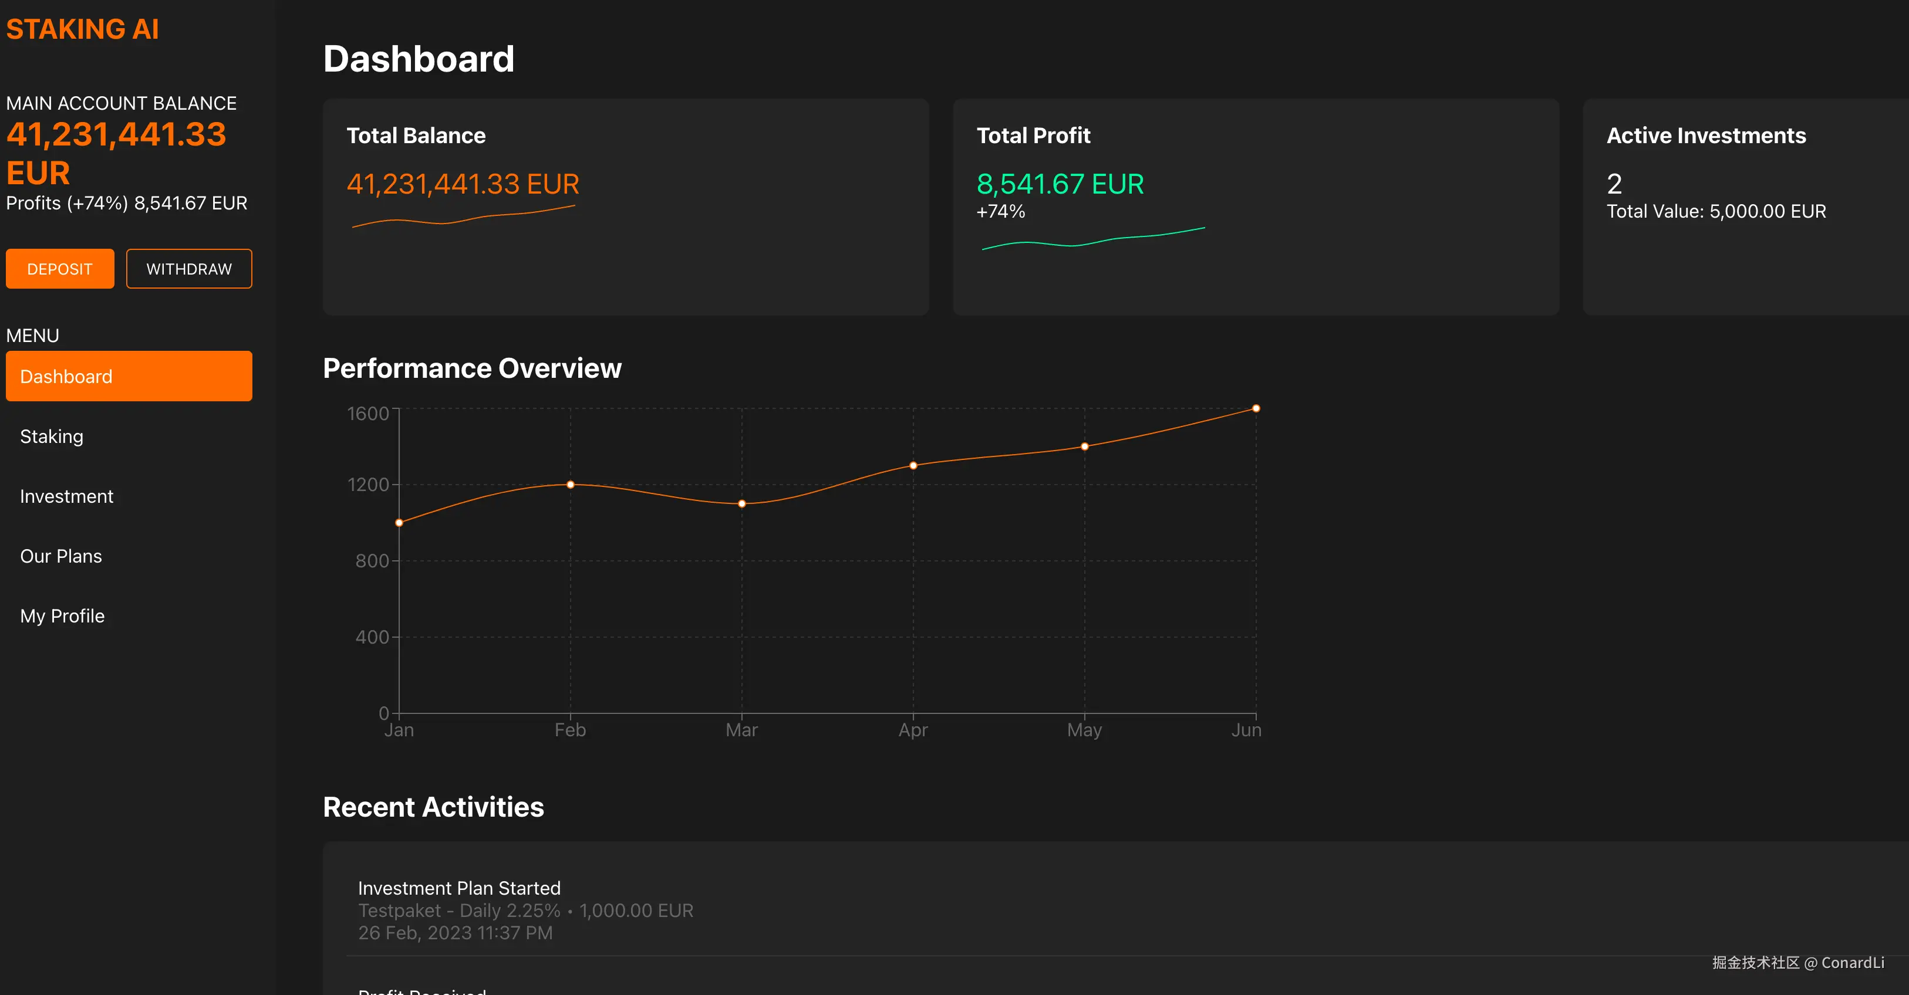Go to the Investment page
1909x995 pixels.
[x=67, y=496]
